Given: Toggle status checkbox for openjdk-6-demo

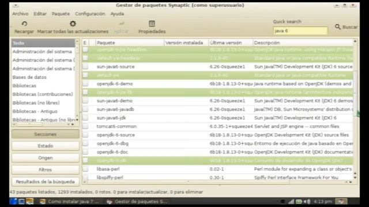Looking at the screenshot, I should [x=85, y=83].
